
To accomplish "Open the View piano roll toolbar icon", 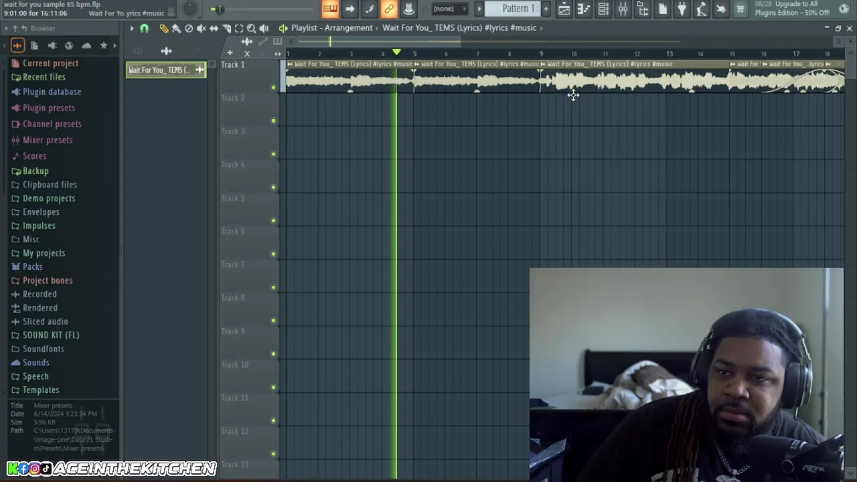I will (584, 9).
